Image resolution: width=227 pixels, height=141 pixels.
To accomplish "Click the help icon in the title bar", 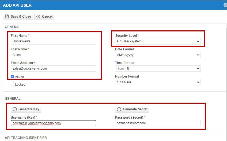I will point(225,5).
